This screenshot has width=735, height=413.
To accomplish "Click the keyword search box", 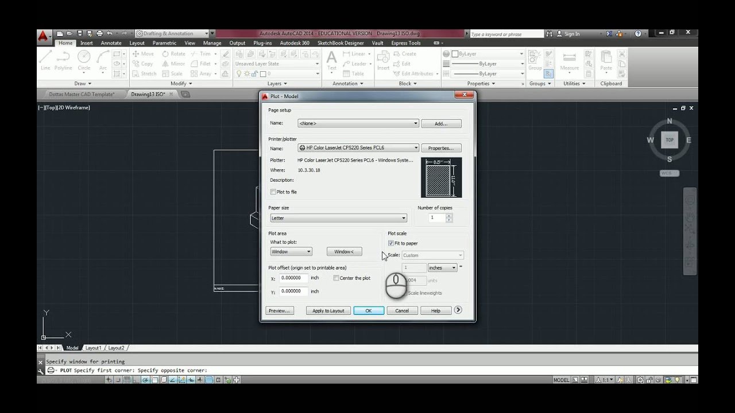I will (x=506, y=34).
